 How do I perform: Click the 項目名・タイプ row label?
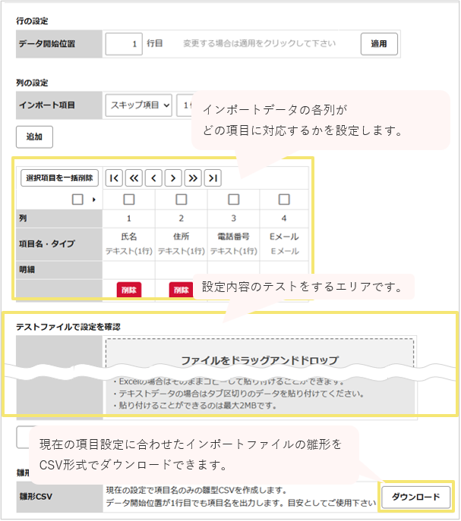pyautogui.click(x=47, y=244)
